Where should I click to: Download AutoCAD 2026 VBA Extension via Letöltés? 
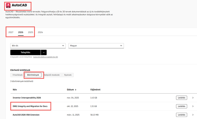click(x=182, y=115)
